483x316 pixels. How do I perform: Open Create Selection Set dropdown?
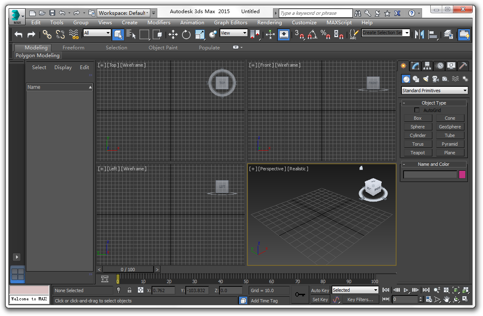[x=386, y=33]
